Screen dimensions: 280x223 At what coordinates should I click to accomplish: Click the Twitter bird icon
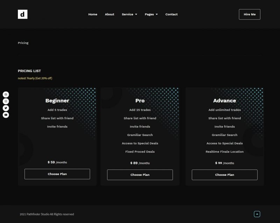(6, 108)
